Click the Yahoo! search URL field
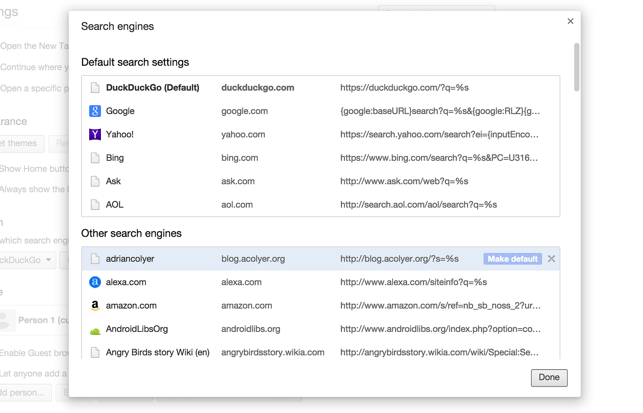The width and height of the screenshot is (643, 413). tap(439, 134)
